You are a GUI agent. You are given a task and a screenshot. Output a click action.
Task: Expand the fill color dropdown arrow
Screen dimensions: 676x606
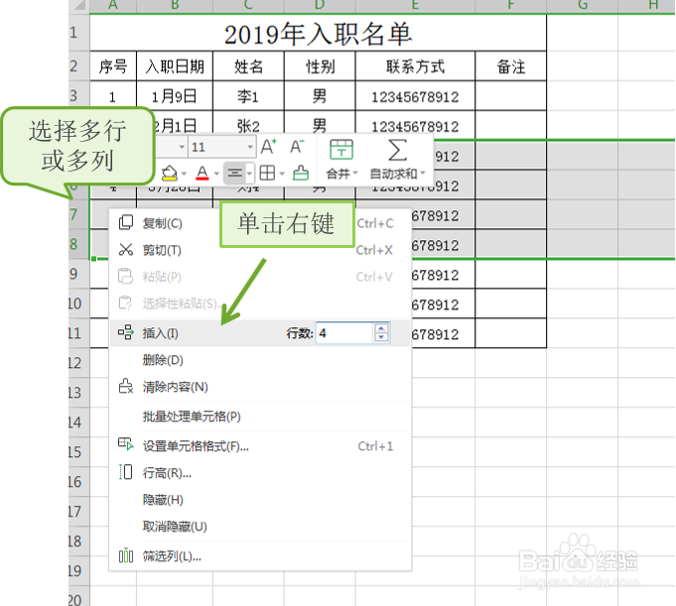[184, 174]
